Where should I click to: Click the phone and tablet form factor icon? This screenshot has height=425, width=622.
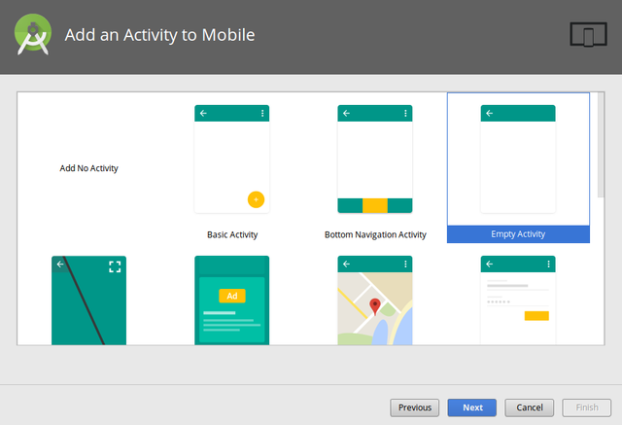[x=588, y=34]
